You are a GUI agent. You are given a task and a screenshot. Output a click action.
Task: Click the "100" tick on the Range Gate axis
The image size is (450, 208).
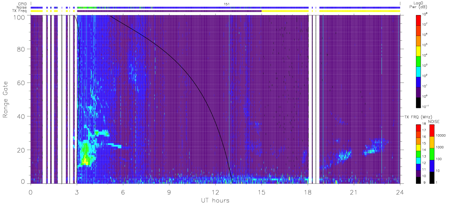(x=19, y=17)
